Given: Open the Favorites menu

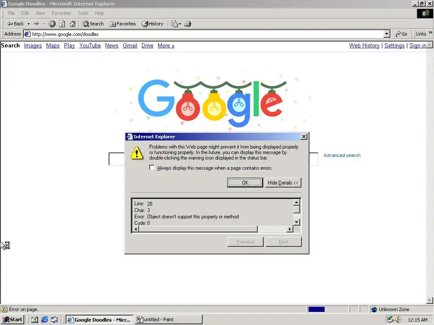Looking at the screenshot, I should [x=61, y=13].
